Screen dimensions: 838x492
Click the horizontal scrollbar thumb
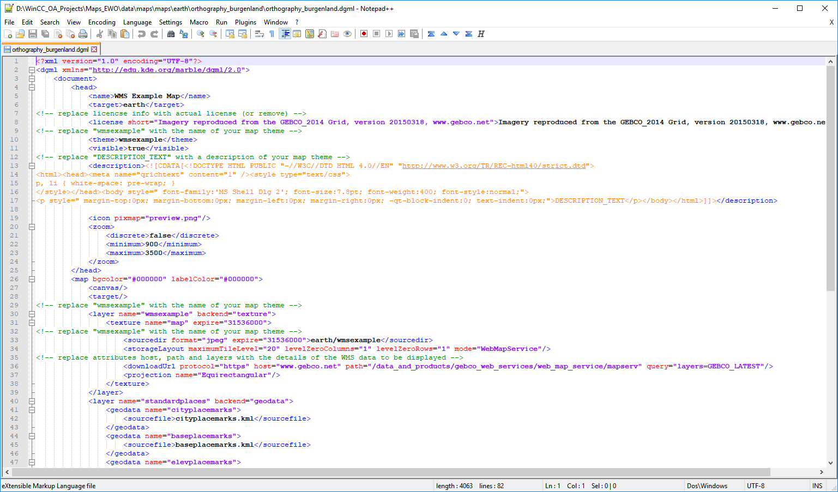pyautogui.click(x=390, y=472)
